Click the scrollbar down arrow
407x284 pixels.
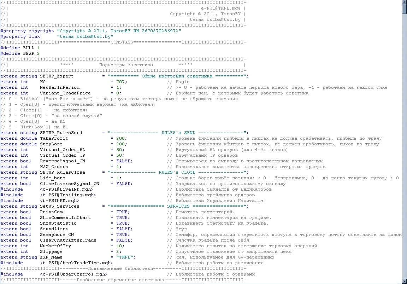pyautogui.click(x=404, y=281)
